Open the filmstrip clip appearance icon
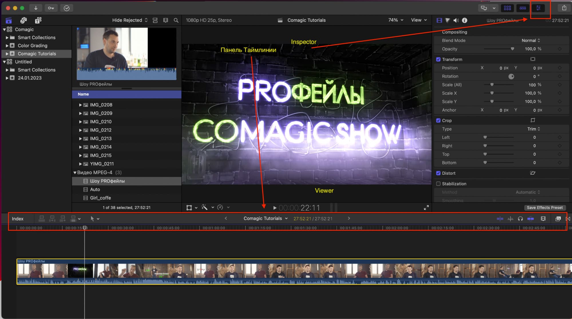The image size is (572, 319). [x=165, y=20]
